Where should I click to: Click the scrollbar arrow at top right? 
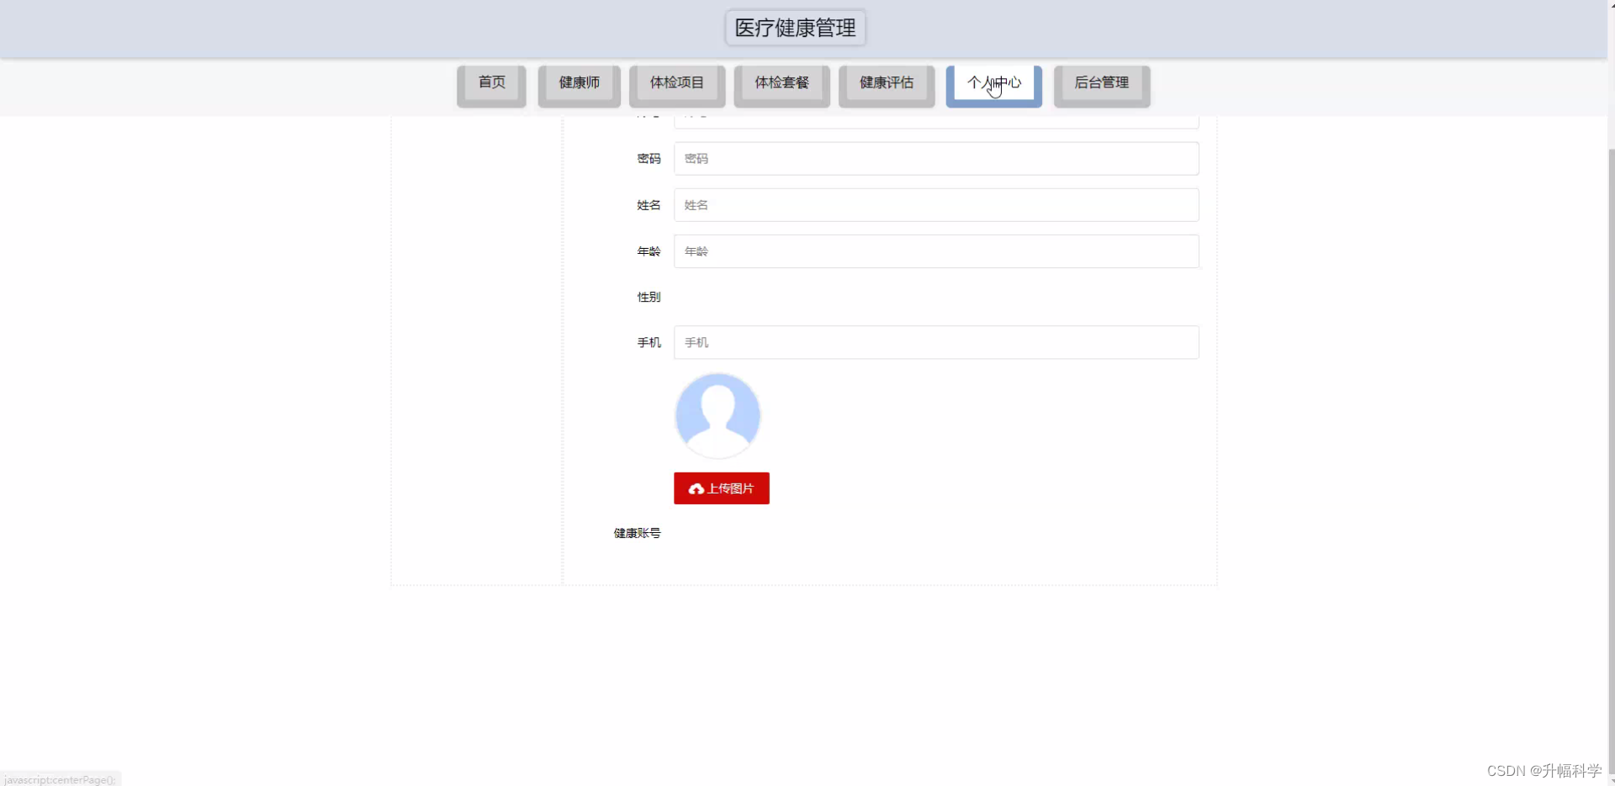pos(1609,5)
